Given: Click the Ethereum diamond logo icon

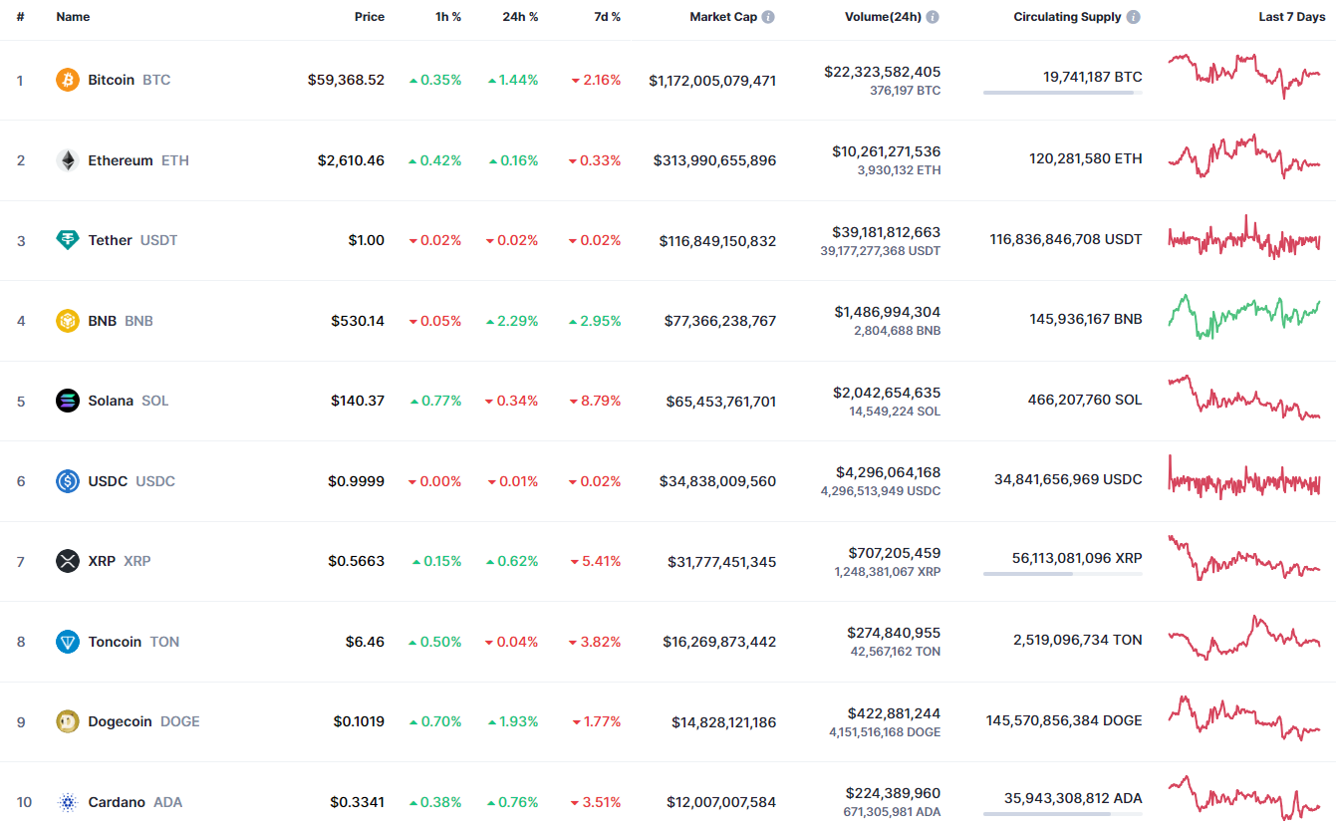Looking at the screenshot, I should pos(68,160).
